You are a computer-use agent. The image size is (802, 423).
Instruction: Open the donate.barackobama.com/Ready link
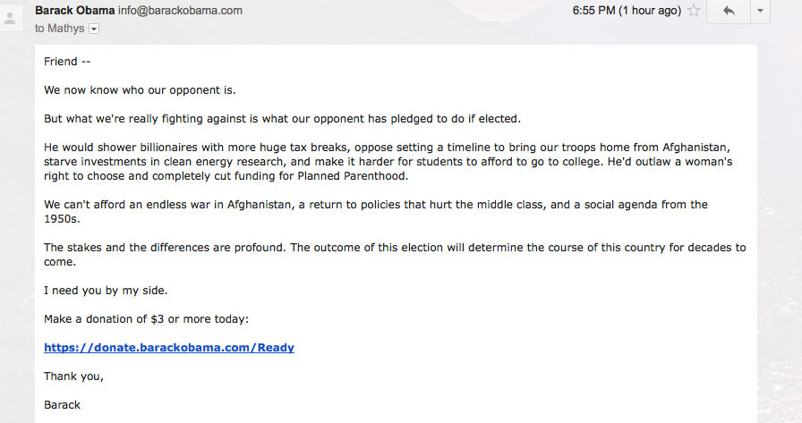click(x=169, y=347)
